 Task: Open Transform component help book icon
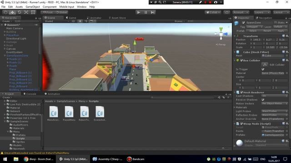click(283, 36)
